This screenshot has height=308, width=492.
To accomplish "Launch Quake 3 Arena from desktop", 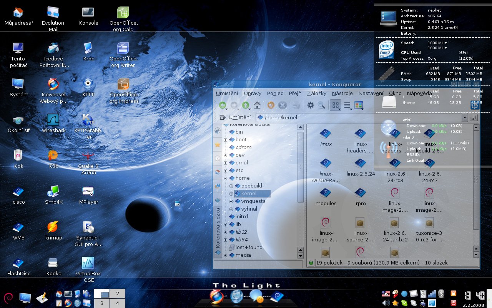I will point(88,162).
